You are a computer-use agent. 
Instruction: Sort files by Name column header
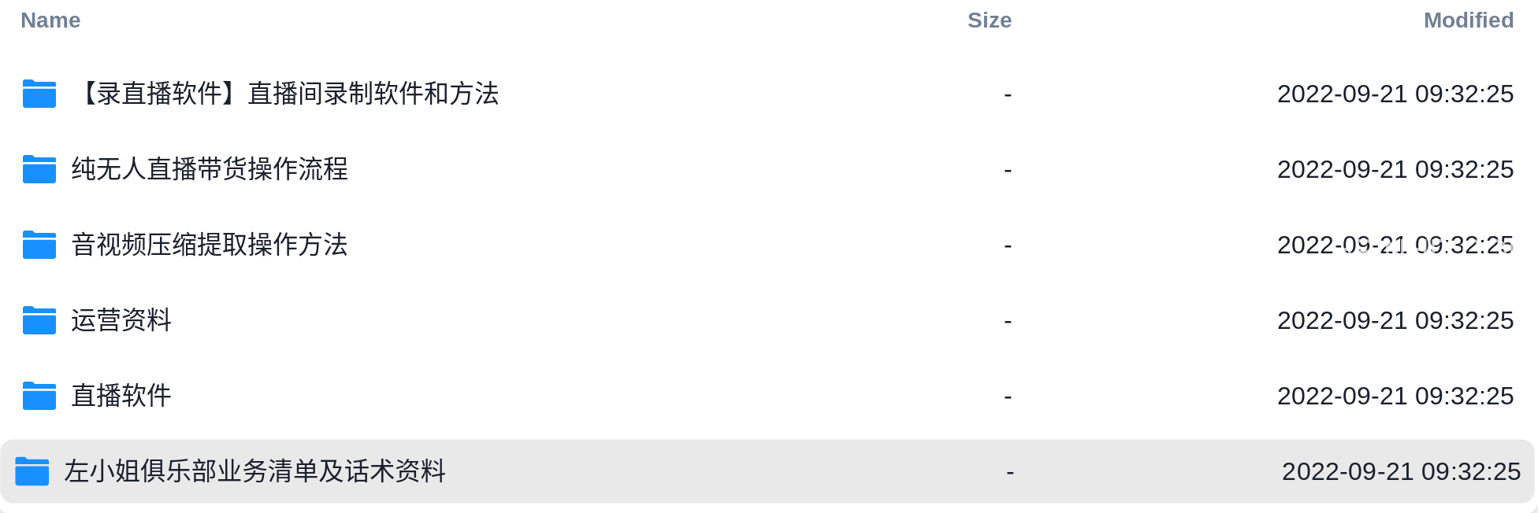pos(50,20)
